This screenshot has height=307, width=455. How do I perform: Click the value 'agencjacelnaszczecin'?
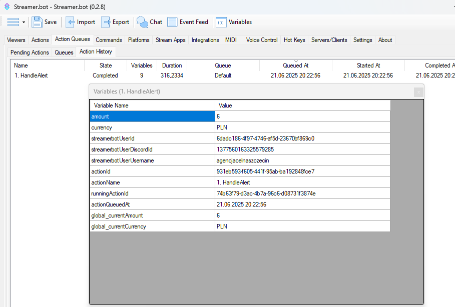(243, 160)
